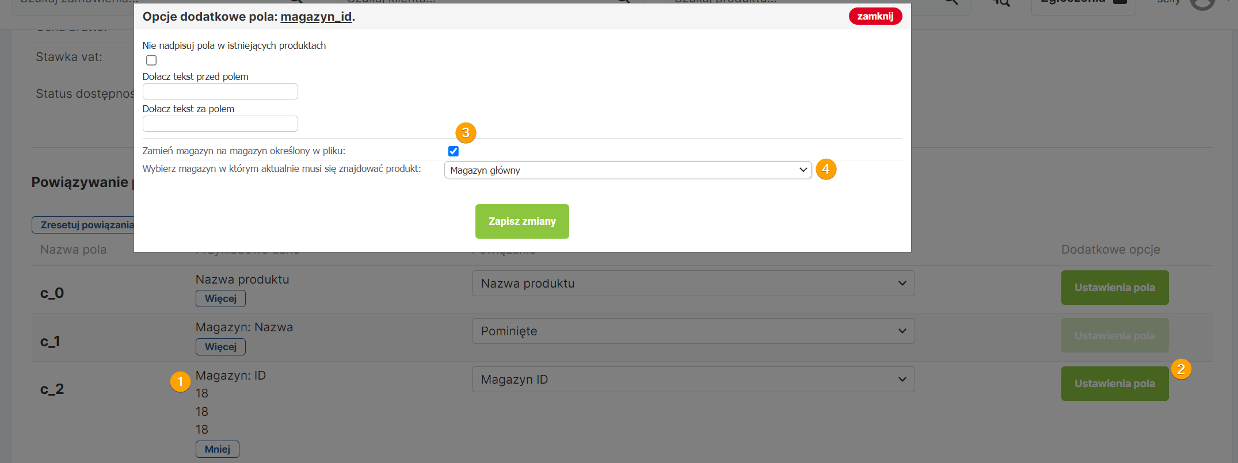Image resolution: width=1238 pixels, height=463 pixels.
Task: Open the 'Pominięte' mapping dropdown for c_1
Action: (x=693, y=331)
